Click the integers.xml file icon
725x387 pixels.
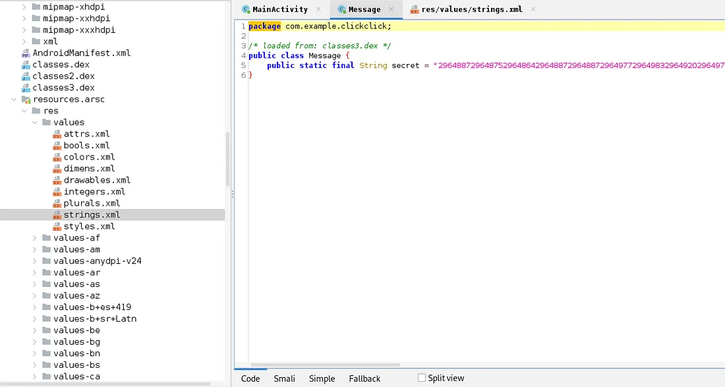[x=57, y=192]
